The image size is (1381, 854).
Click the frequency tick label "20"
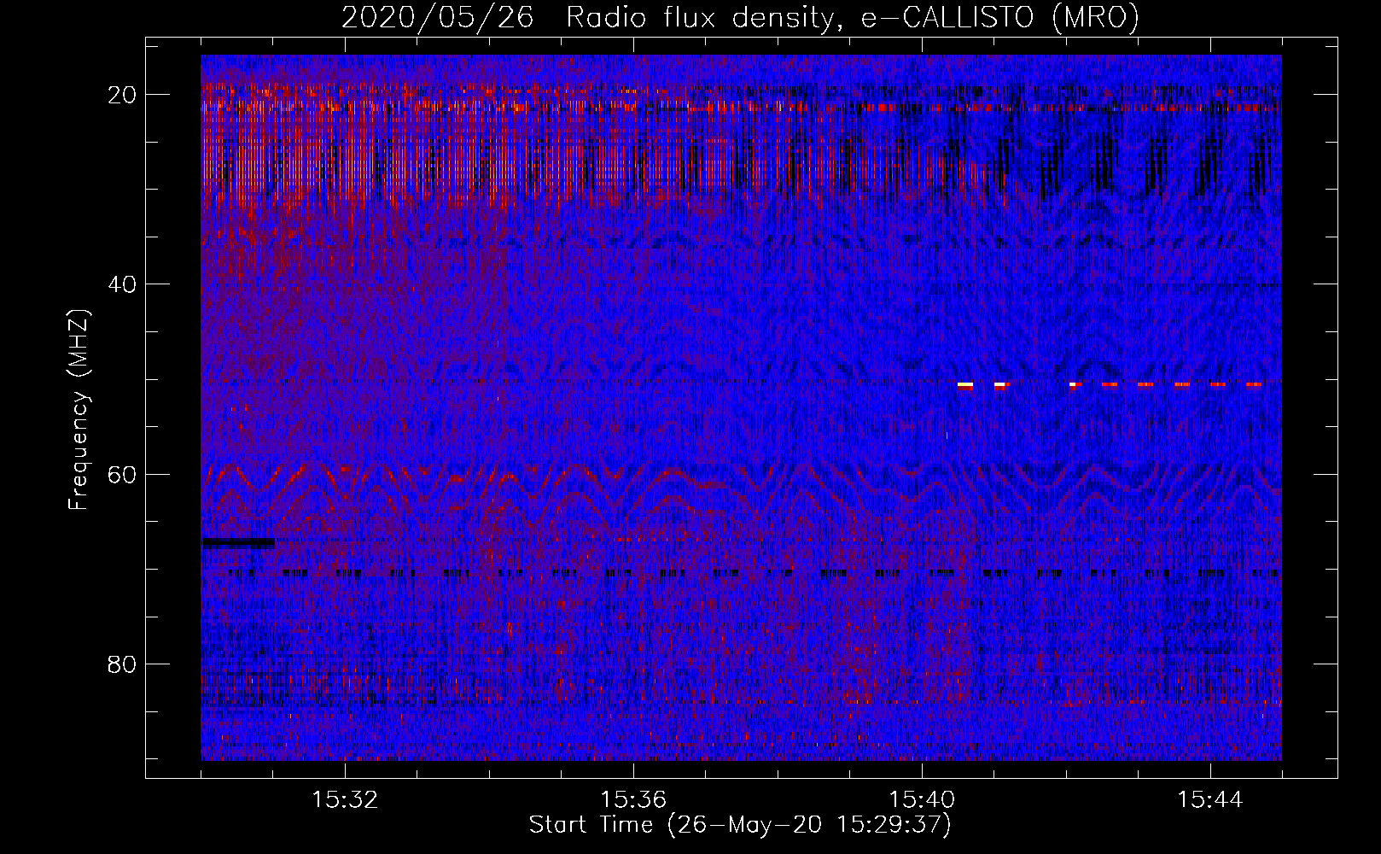tap(123, 95)
